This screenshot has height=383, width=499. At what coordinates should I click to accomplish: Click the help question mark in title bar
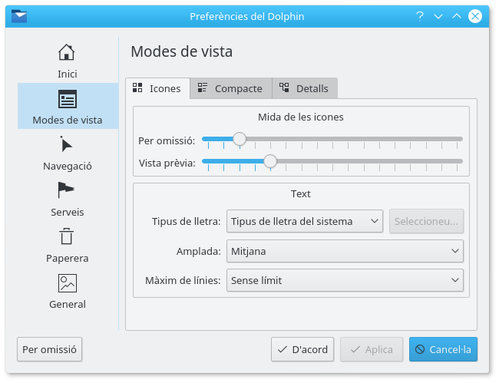(420, 16)
